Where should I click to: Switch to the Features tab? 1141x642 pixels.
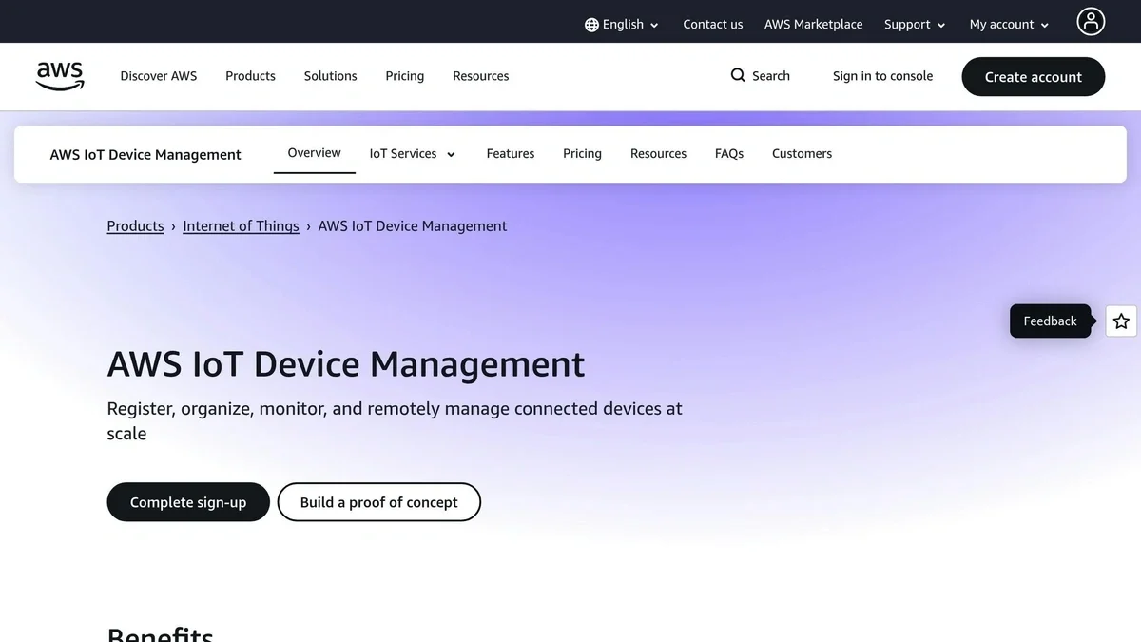(x=510, y=153)
